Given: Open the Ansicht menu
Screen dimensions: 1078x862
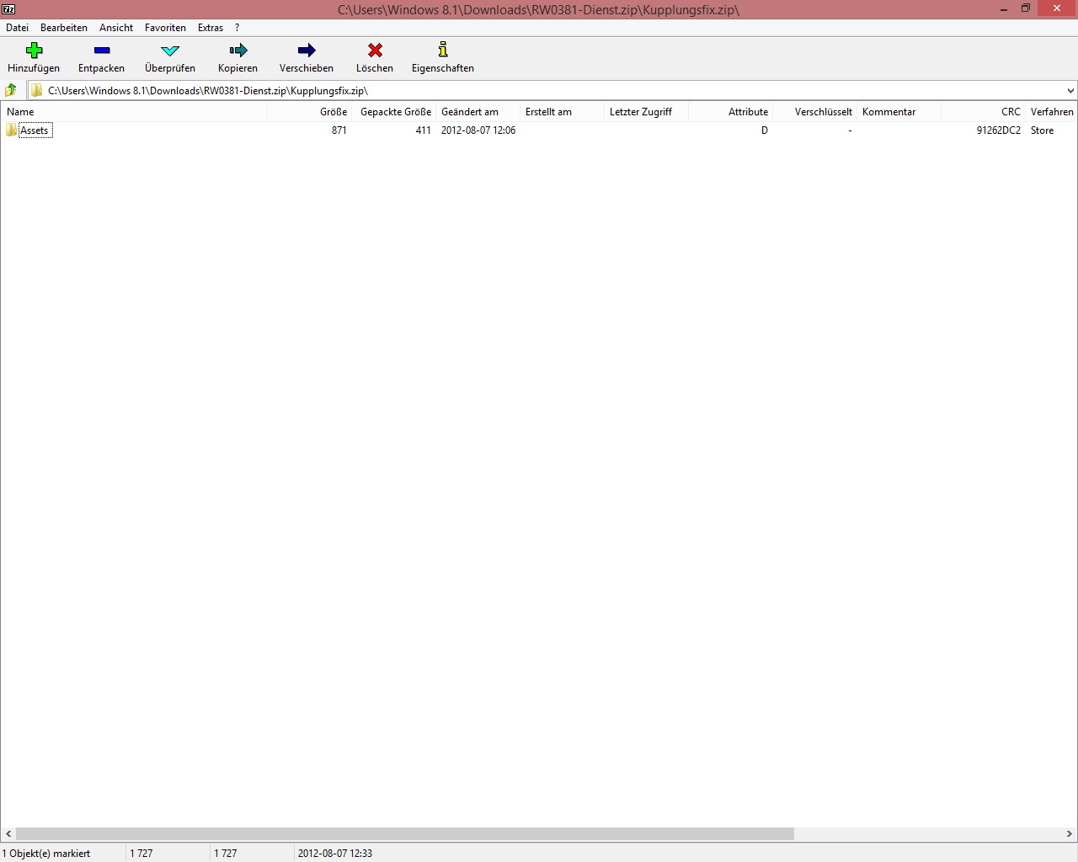Looking at the screenshot, I should click(x=116, y=28).
